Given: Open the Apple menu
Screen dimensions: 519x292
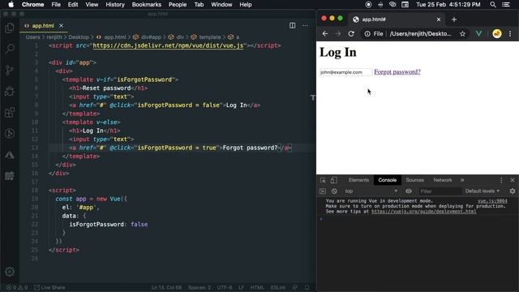Looking at the screenshot, I should (11, 5).
